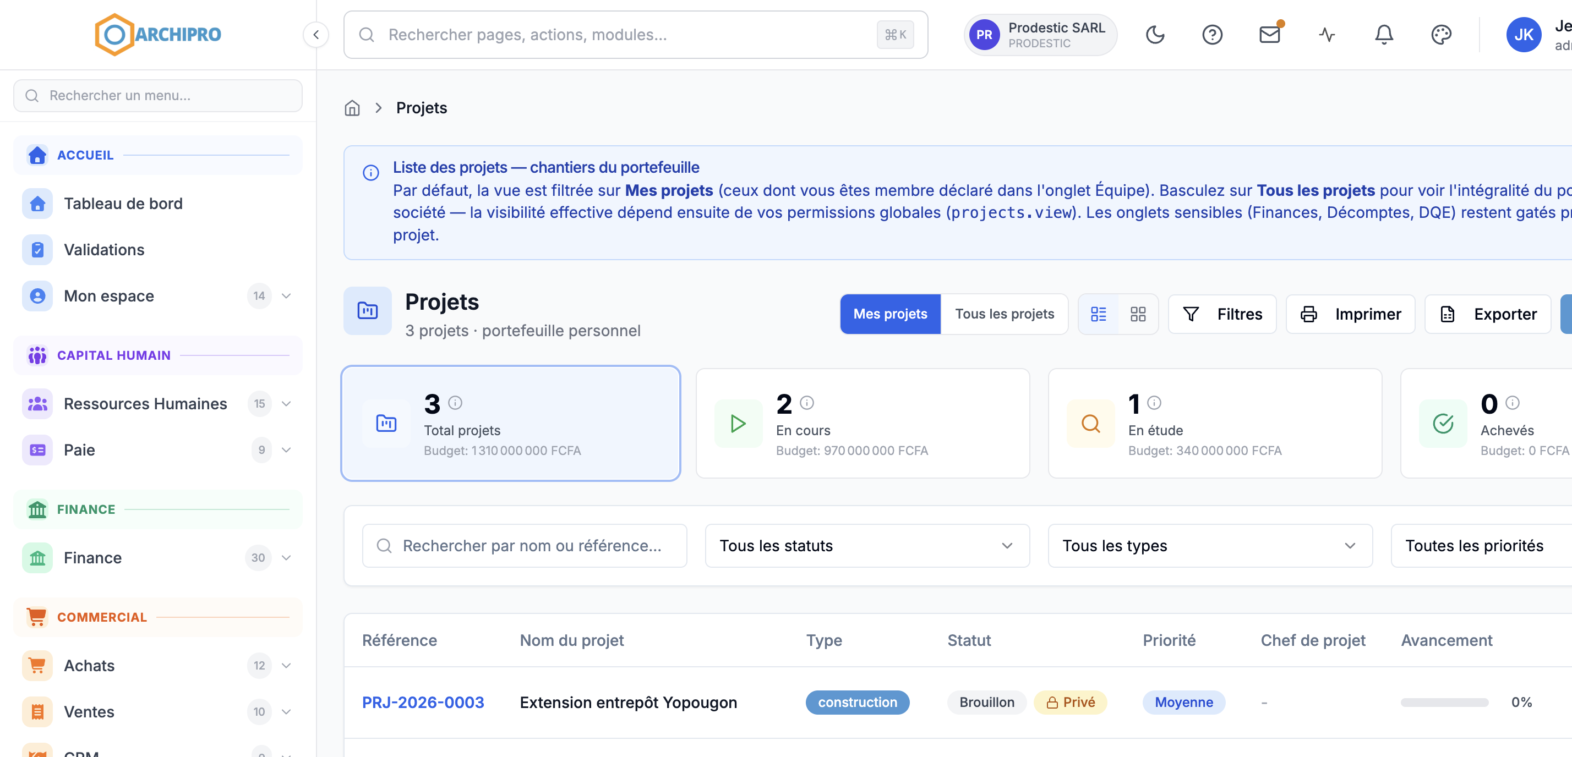The height and width of the screenshot is (757, 1572).
Task: Click the Privé lock badge
Action: [1071, 702]
